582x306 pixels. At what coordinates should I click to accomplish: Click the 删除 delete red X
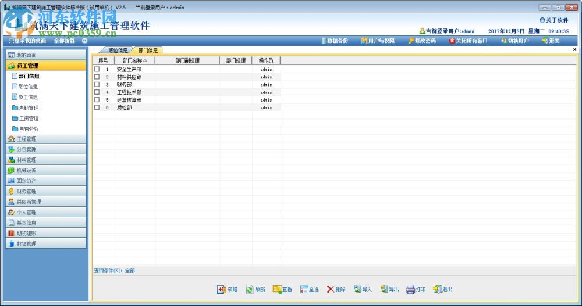click(331, 289)
